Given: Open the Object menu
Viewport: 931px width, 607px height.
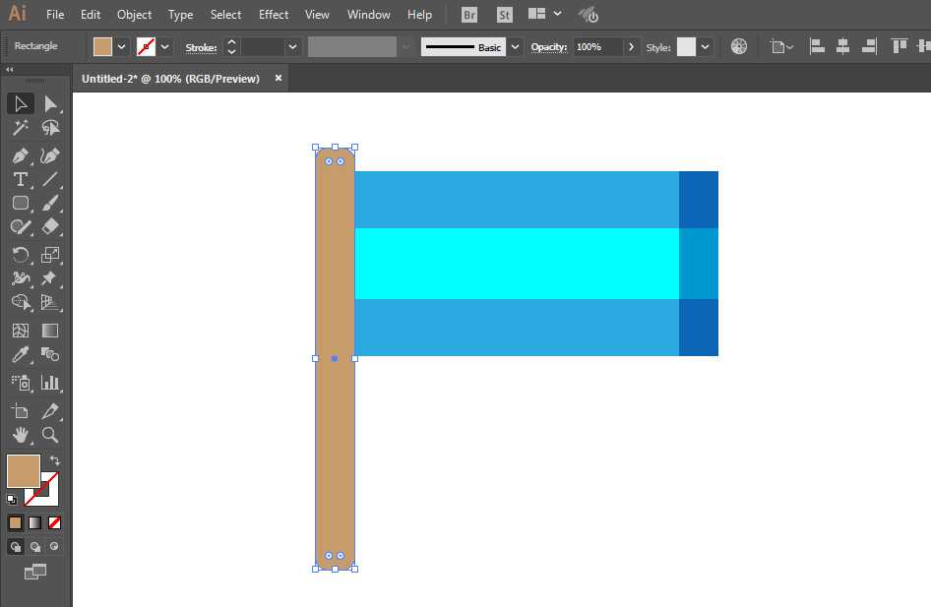Looking at the screenshot, I should coord(134,15).
